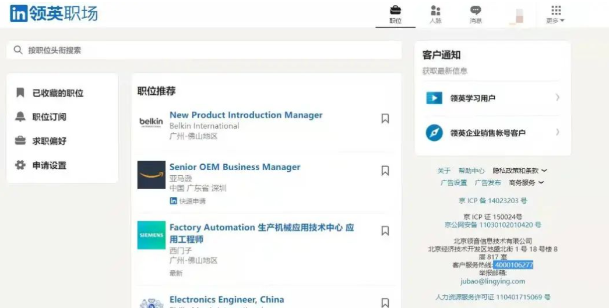This screenshot has height=308, width=609.
Task: Click the 京 ICP 证 150024号 text
Action: coord(492,217)
